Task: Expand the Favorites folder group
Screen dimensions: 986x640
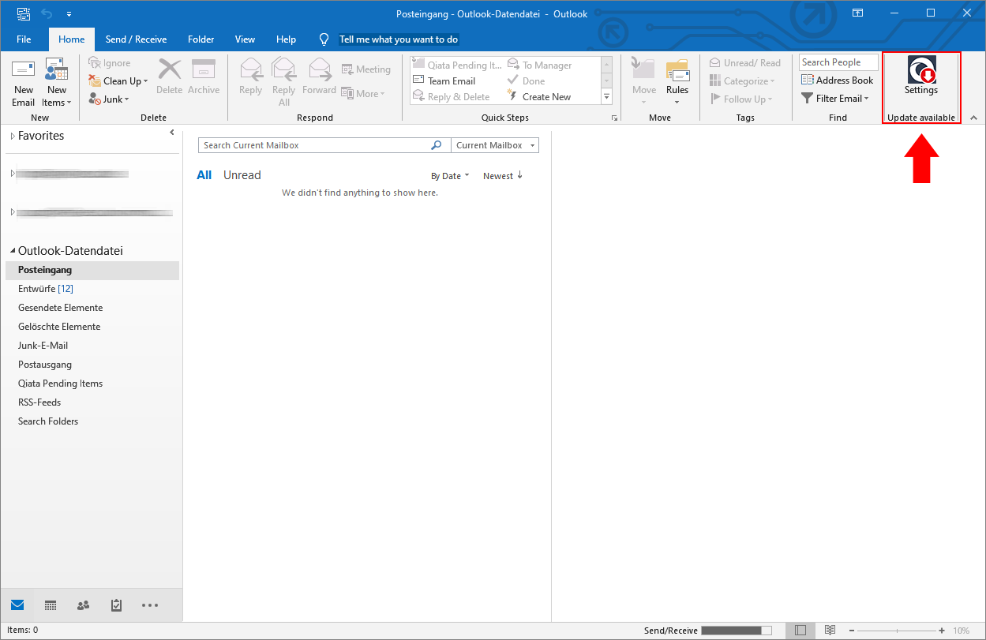Action: point(12,137)
